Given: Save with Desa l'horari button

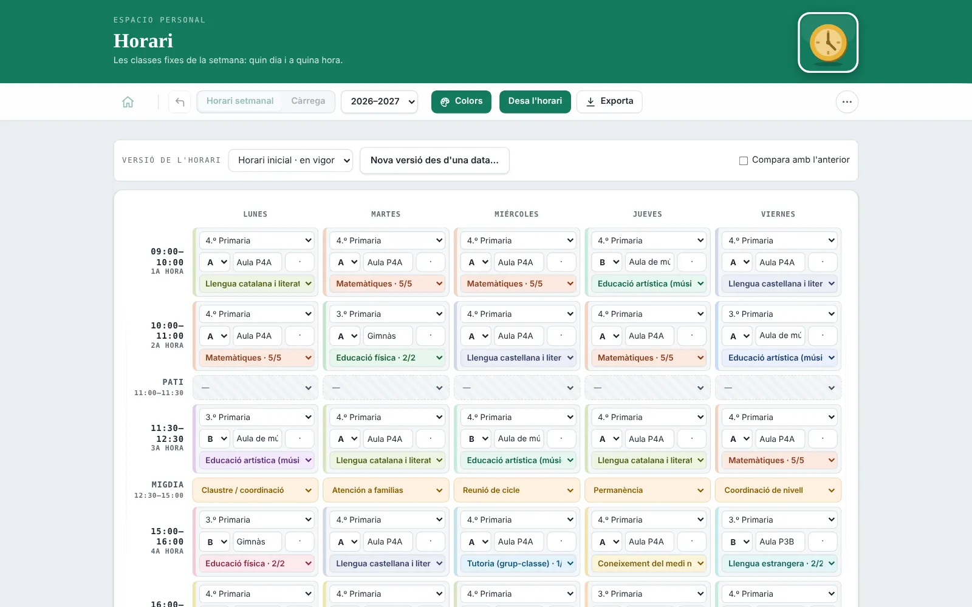Looking at the screenshot, I should click(x=535, y=101).
